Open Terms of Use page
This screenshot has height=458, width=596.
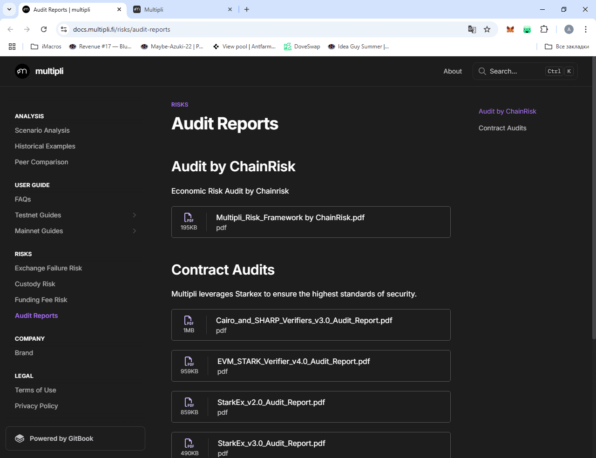pos(35,390)
